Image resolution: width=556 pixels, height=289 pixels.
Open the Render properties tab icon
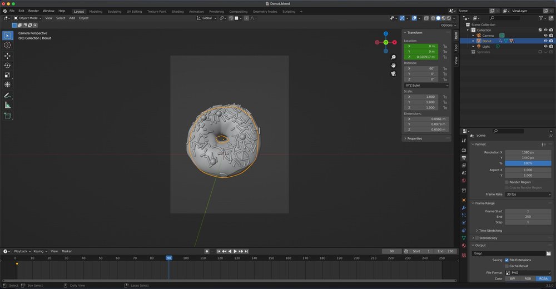coord(464,151)
